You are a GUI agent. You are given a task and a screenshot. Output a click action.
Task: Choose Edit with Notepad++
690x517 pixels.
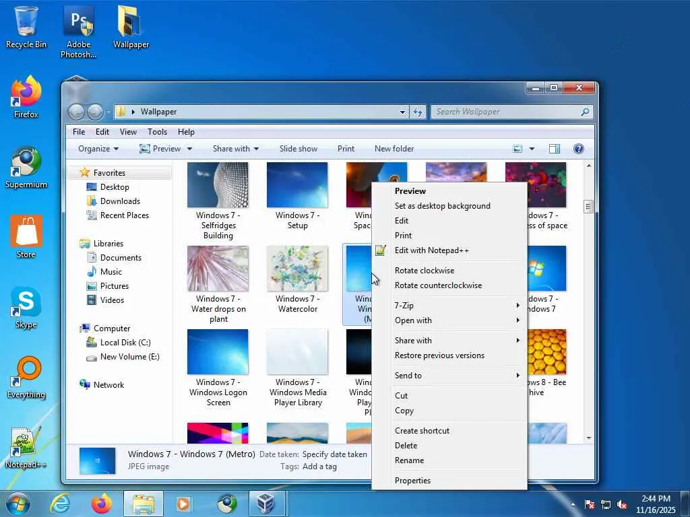click(449, 250)
